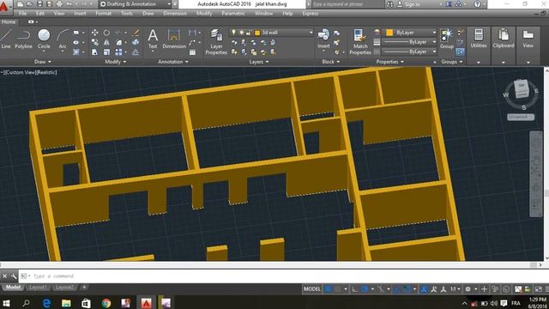Screen dimensions: 549x309
Task: Click the Open file icon in quick access
Action: pyautogui.click(x=30, y=4)
